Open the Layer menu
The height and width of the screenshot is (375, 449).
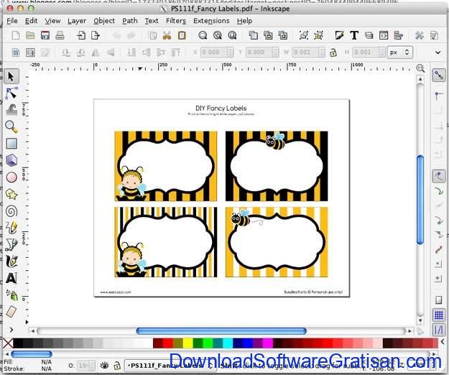point(77,21)
